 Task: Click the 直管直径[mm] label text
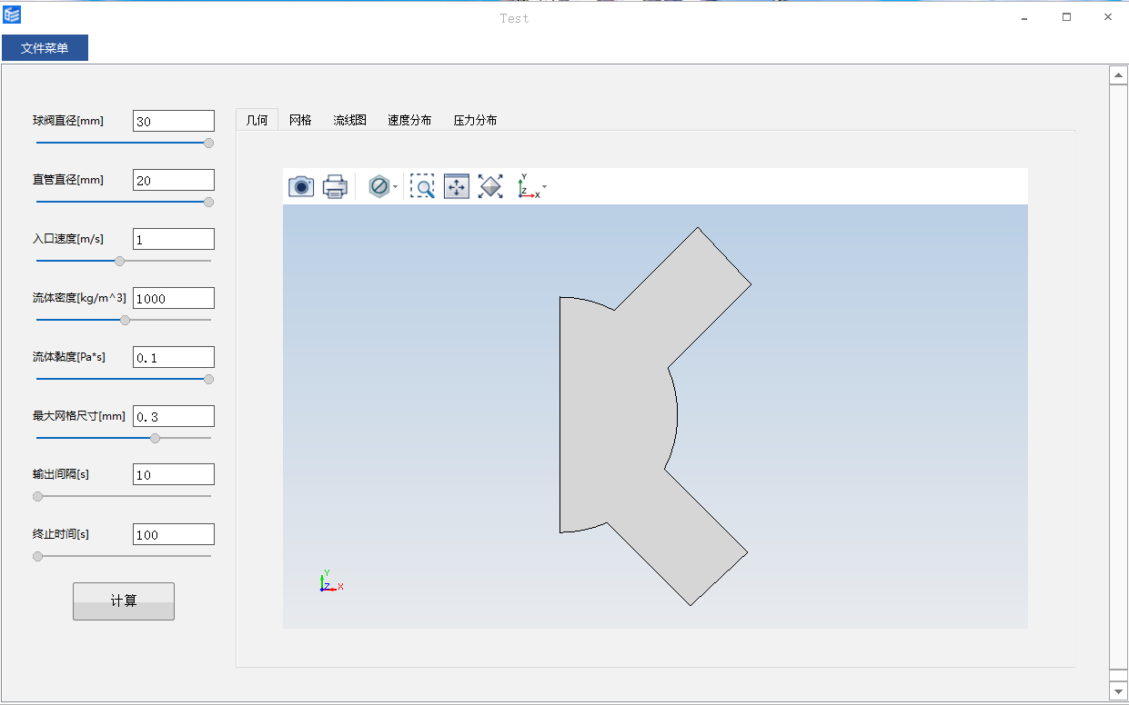pyautogui.click(x=68, y=180)
